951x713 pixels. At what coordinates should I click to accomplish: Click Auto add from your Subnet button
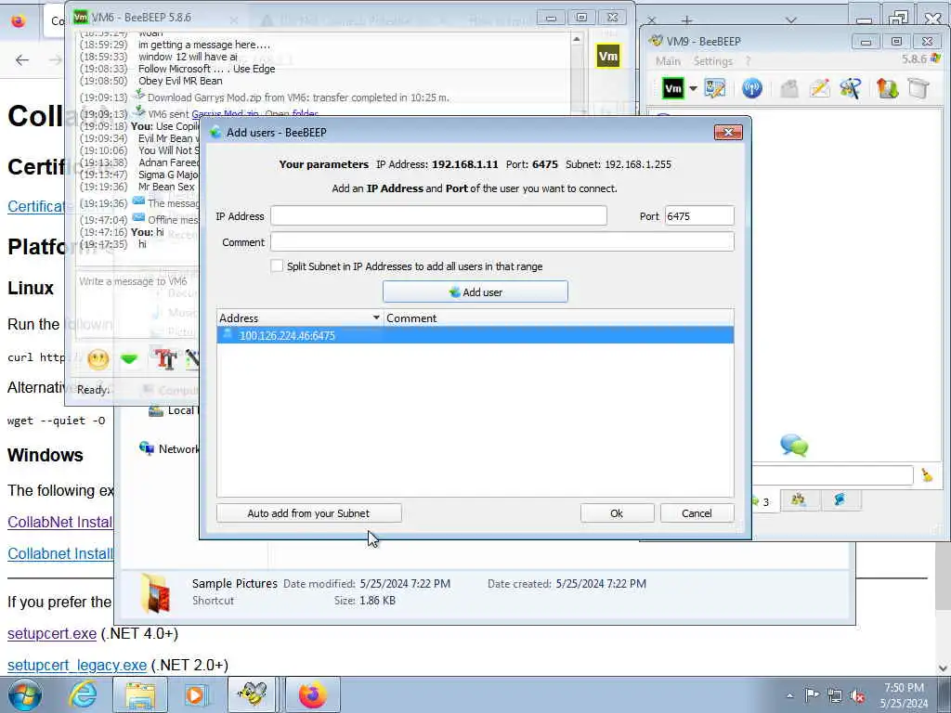(308, 512)
